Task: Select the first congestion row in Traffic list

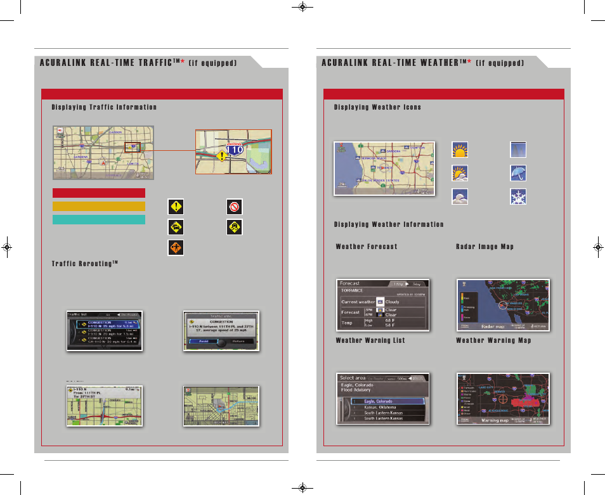Action: 108,325
